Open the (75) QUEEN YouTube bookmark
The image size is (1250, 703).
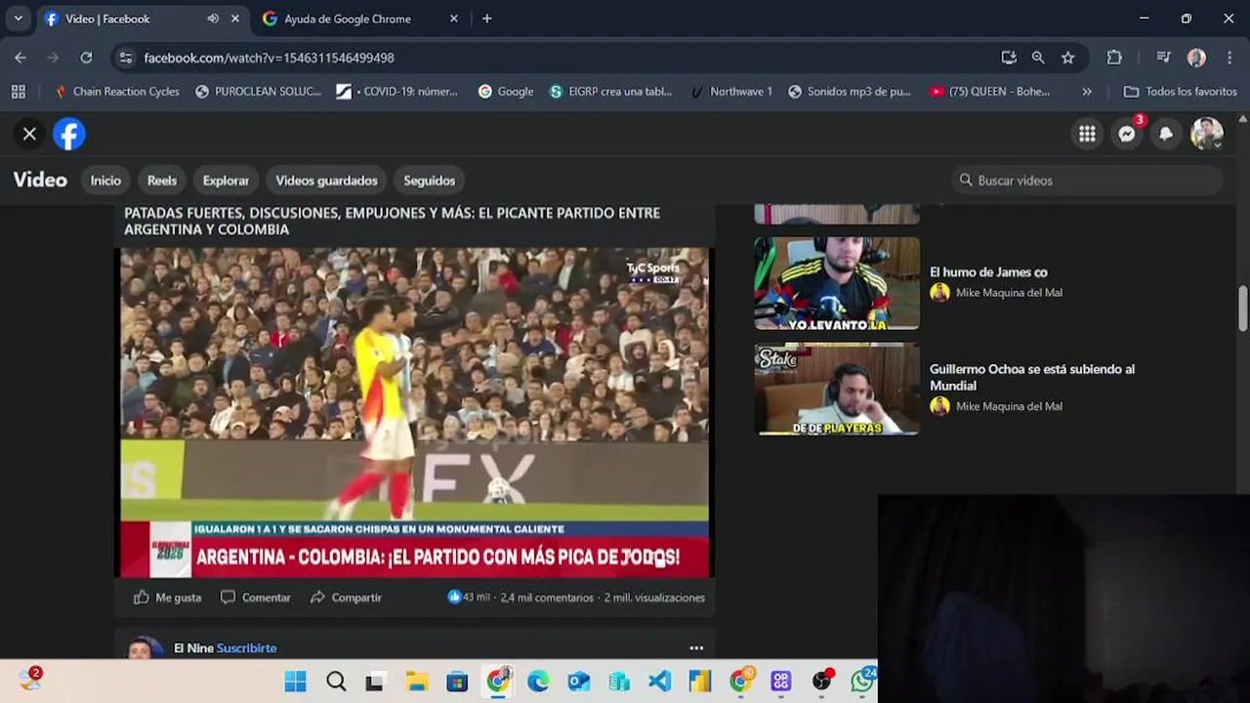pyautogui.click(x=989, y=91)
